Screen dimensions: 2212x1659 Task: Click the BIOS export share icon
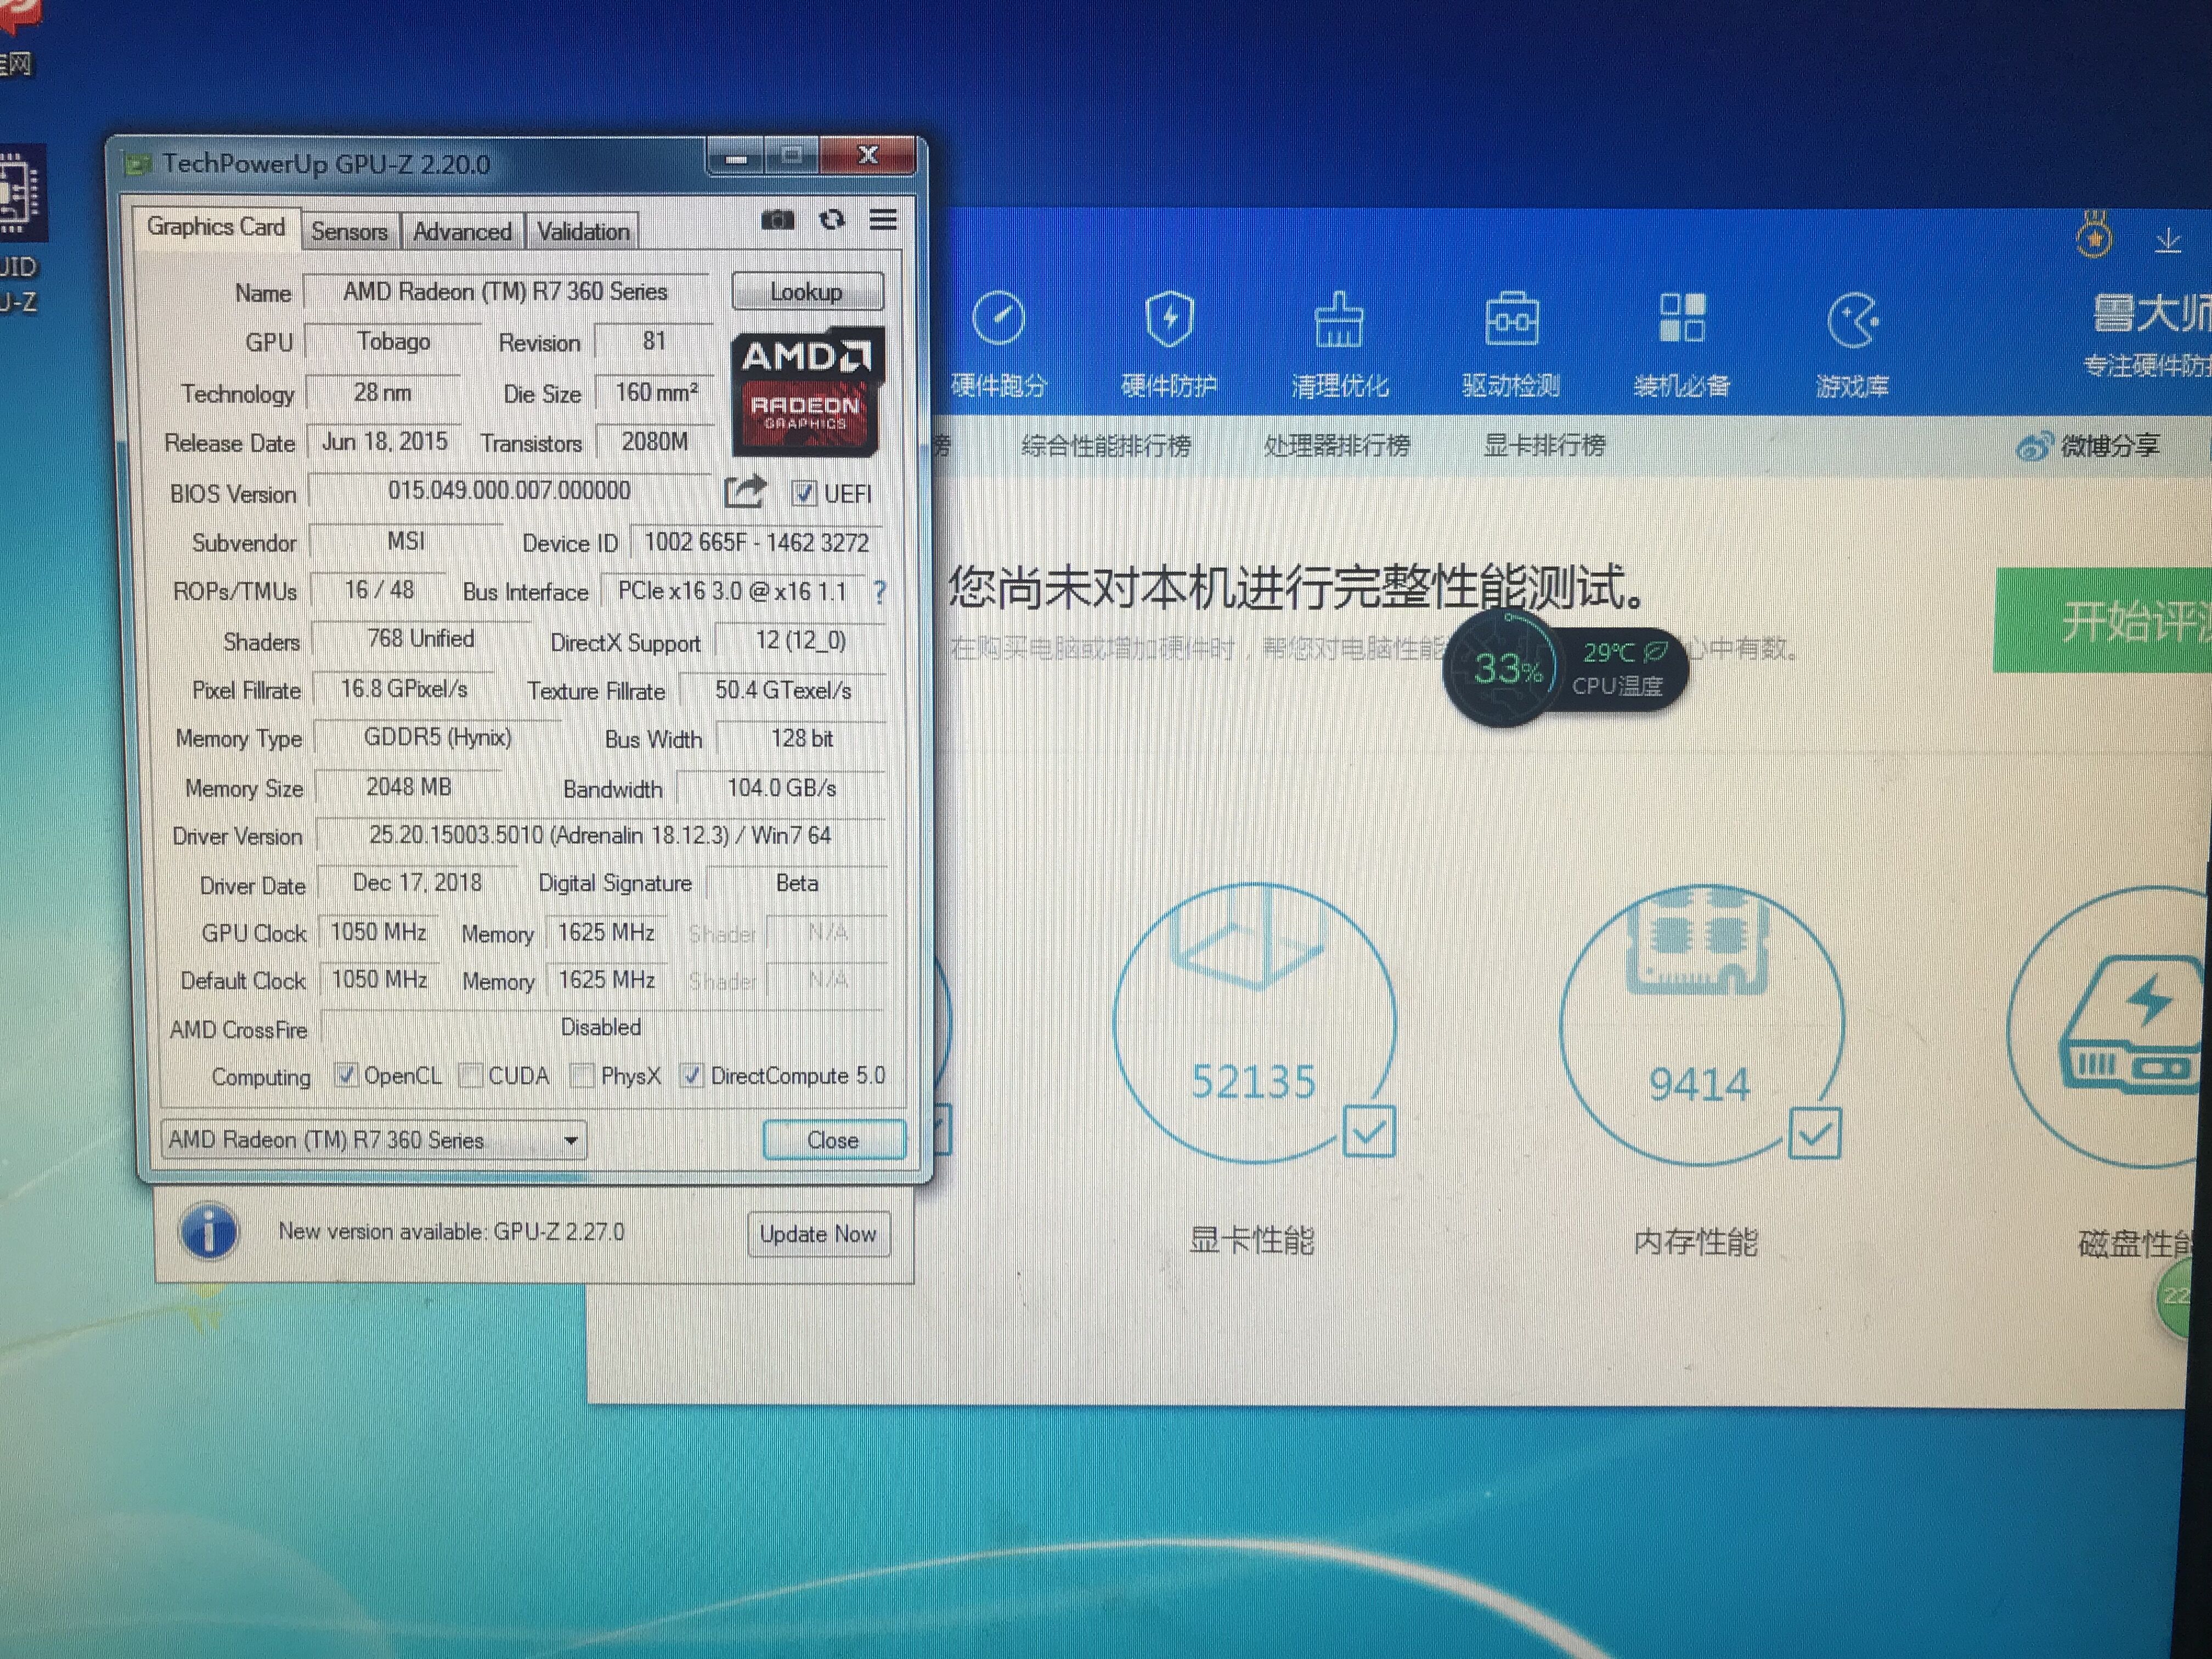744,491
